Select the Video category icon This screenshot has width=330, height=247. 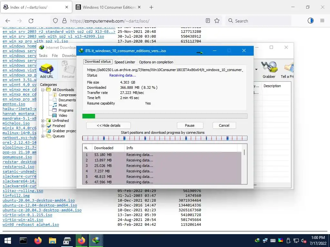pos(54,115)
